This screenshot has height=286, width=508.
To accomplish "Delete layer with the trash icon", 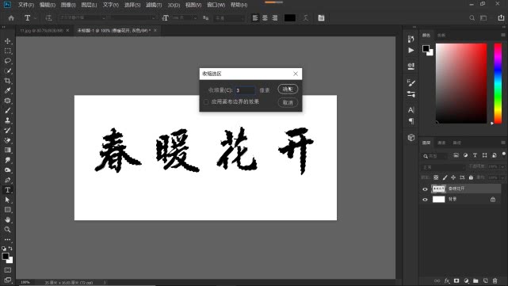I will coord(495,280).
